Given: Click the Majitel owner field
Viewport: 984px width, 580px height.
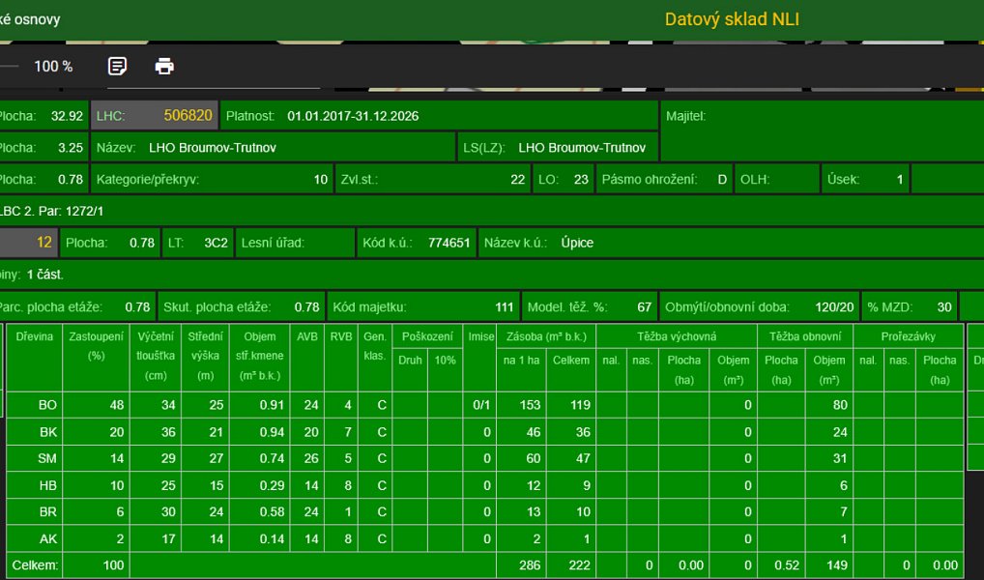Looking at the screenshot, I should 822,131.
